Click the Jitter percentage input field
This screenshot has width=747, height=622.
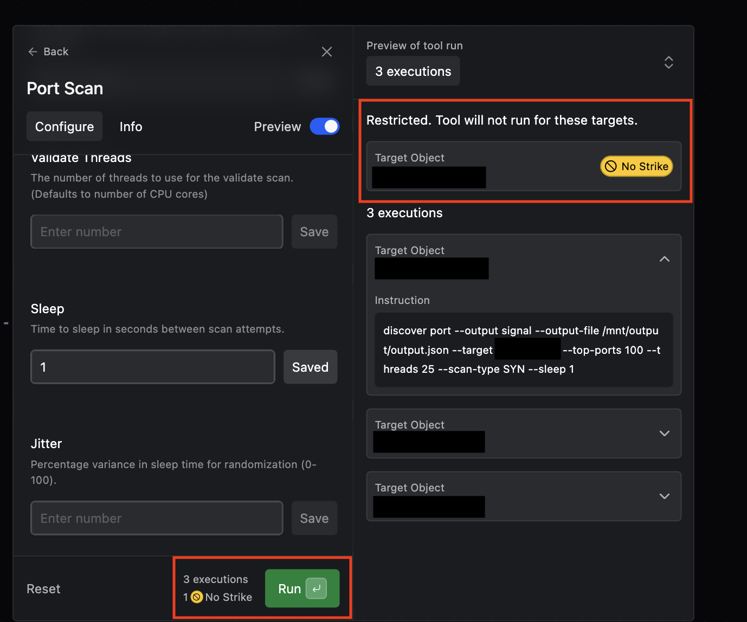click(x=157, y=519)
